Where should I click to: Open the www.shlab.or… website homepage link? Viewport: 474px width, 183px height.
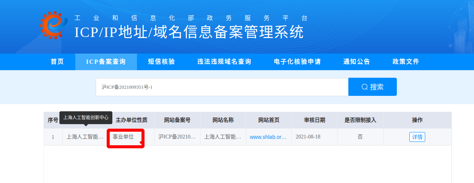click(x=268, y=137)
